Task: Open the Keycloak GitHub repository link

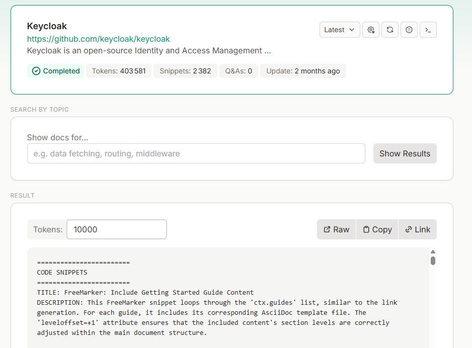Action: [x=99, y=39]
